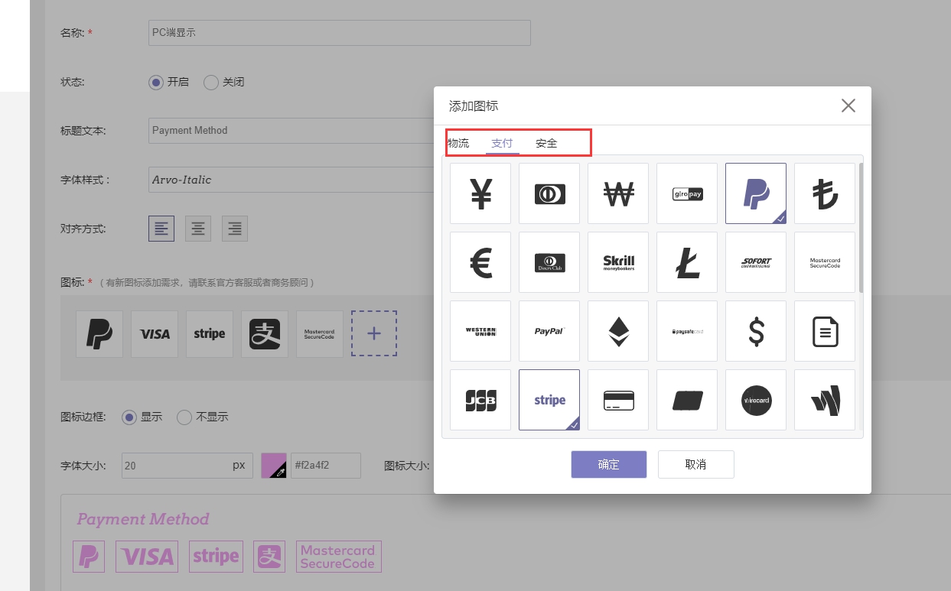Switch to the 物流 tab
The height and width of the screenshot is (591, 951).
(458, 144)
